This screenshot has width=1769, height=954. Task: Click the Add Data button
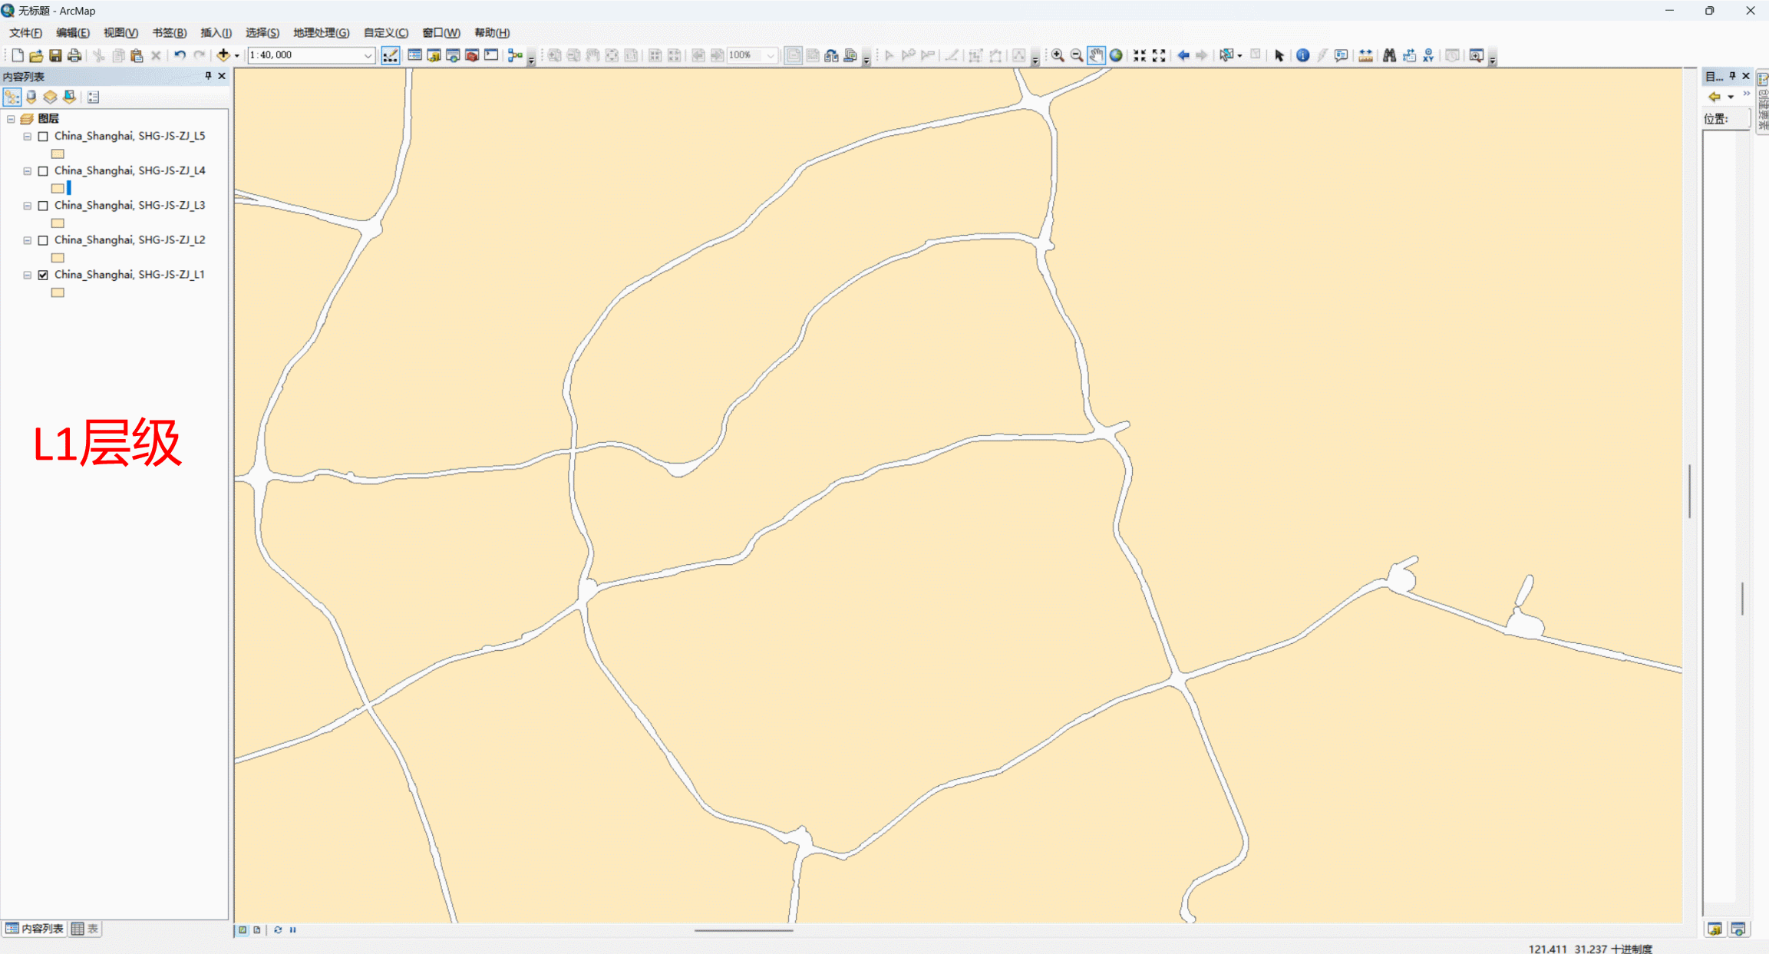(223, 55)
